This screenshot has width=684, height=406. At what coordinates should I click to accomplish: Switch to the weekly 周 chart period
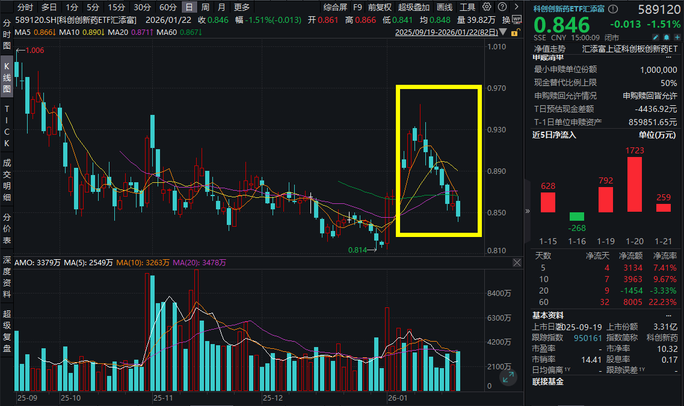[x=205, y=7]
